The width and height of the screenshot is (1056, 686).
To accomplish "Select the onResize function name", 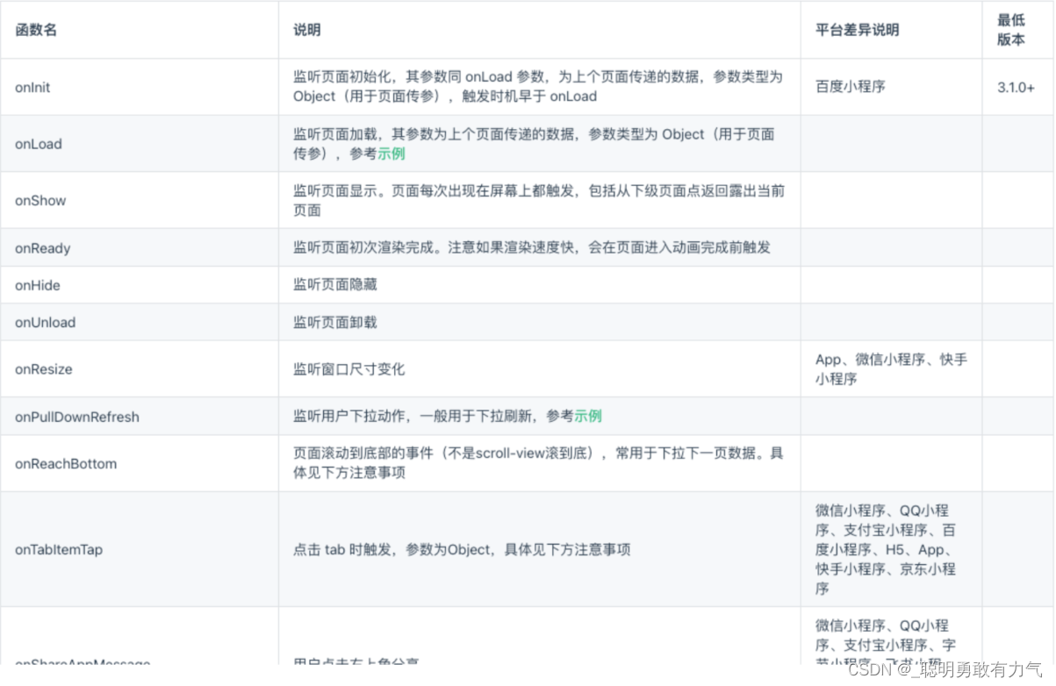I will pyautogui.click(x=43, y=368).
